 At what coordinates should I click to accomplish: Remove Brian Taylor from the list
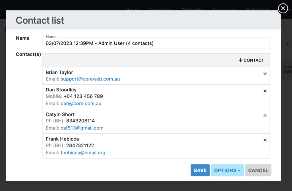pyautogui.click(x=265, y=74)
